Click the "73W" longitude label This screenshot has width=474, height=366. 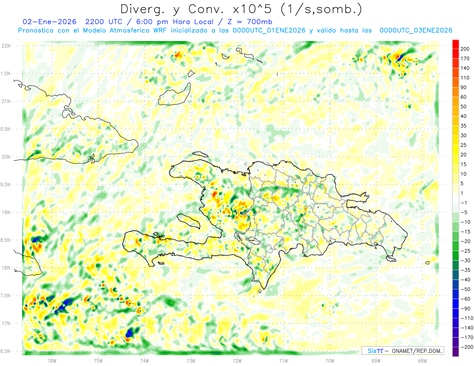[191, 360]
